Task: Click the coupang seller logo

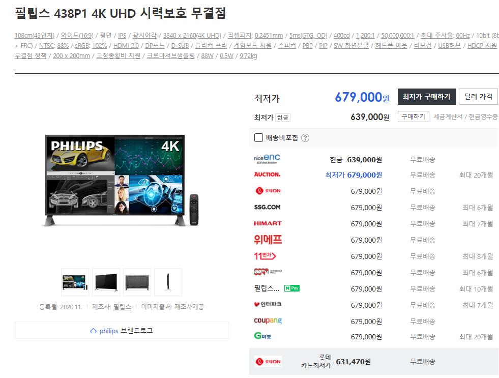Action: (268, 321)
